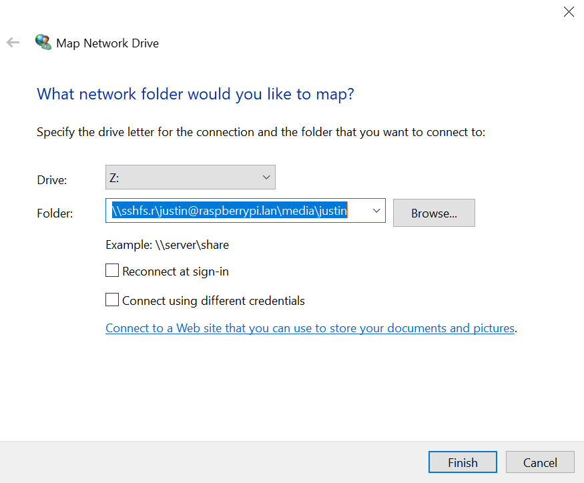Click the 'What network folder' heading
584x483 pixels.
tap(195, 94)
